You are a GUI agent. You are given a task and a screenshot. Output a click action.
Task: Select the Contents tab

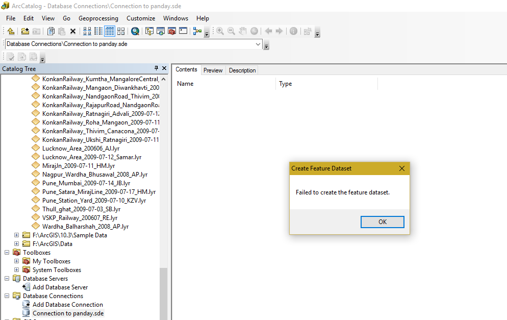point(186,69)
